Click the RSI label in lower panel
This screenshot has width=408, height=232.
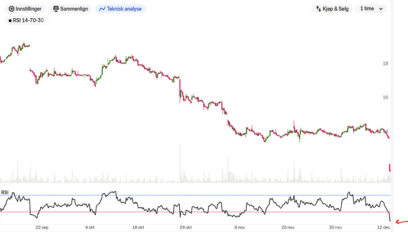pos(5,192)
